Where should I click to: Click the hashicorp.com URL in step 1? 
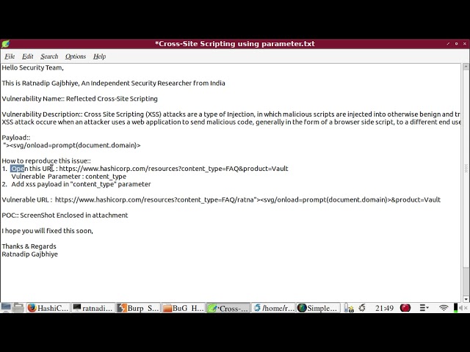(x=173, y=169)
